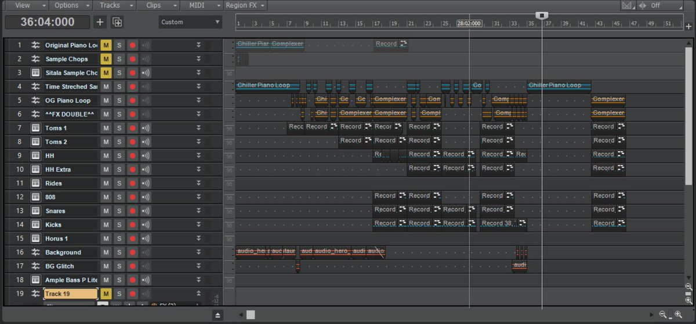Solo the Snares track
Screen dimensions: 696x324
tap(119, 211)
